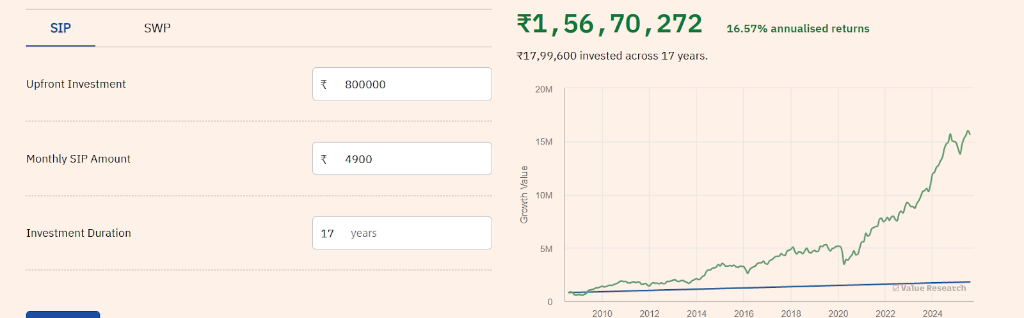
Task: Click the ₹1,56,70,272 total value
Action: [x=609, y=24]
